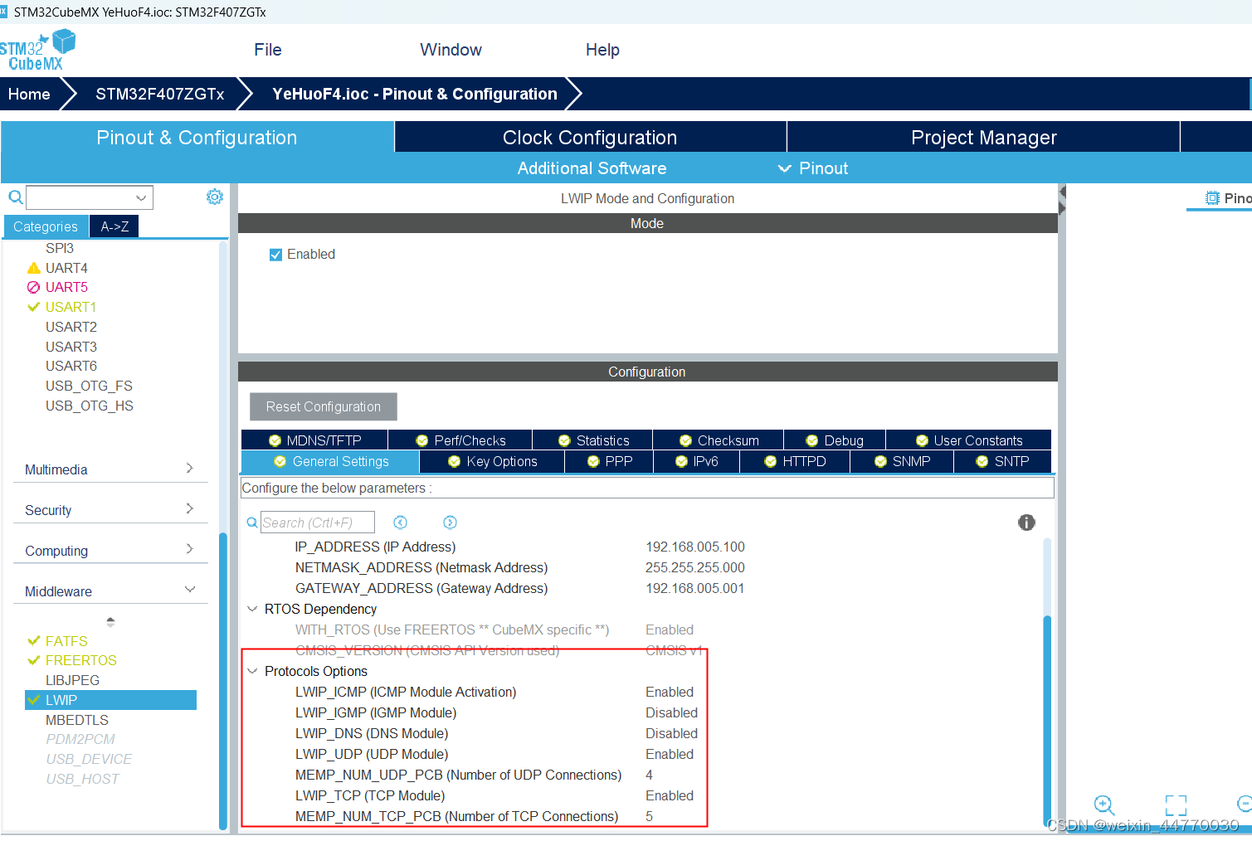Switch to Project Manager tab
This screenshot has width=1252, height=841.
pyautogui.click(x=983, y=137)
